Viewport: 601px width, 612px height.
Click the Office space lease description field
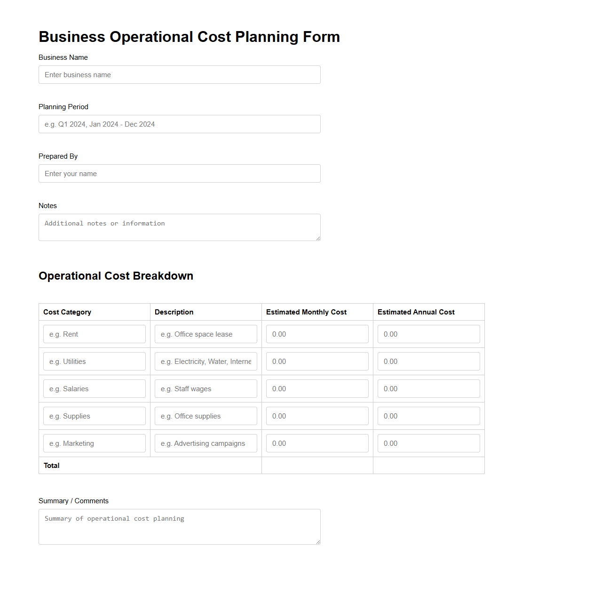(x=206, y=334)
